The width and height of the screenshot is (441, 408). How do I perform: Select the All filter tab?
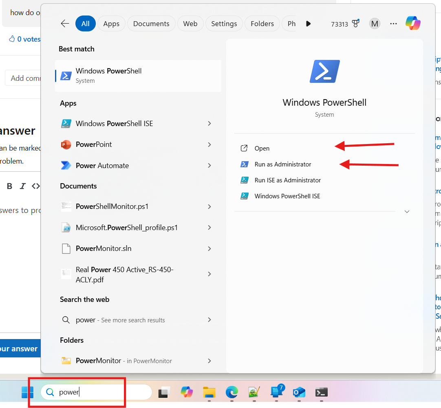(86, 24)
